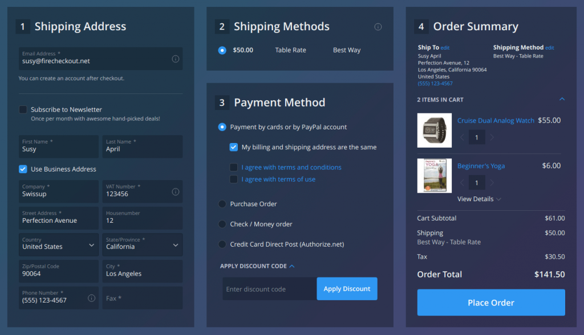Decrease the Beginner's Yoga quantity
Screen dimensions: 584x335
point(462,182)
